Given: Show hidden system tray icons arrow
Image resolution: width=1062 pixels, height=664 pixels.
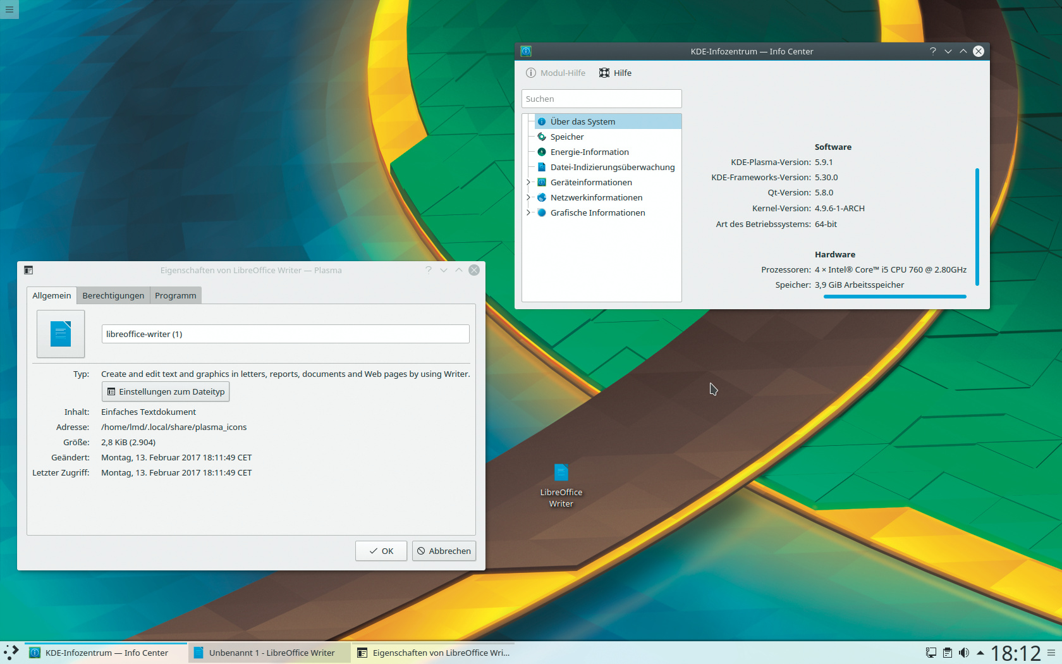Looking at the screenshot, I should coord(980,653).
